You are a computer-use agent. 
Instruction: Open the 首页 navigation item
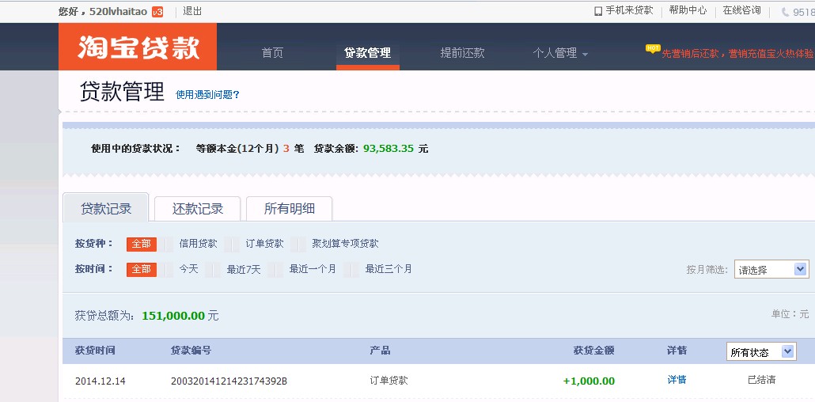[x=272, y=52]
